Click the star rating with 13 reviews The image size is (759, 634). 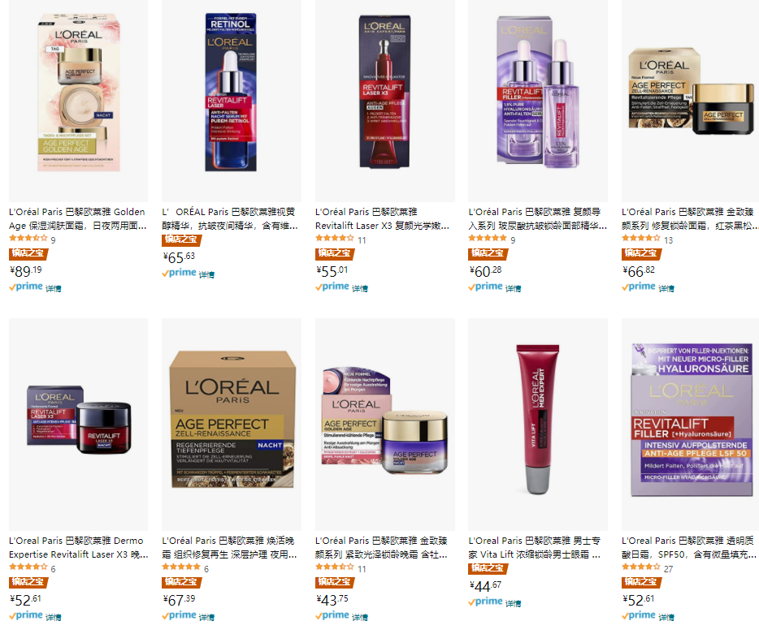tap(641, 238)
